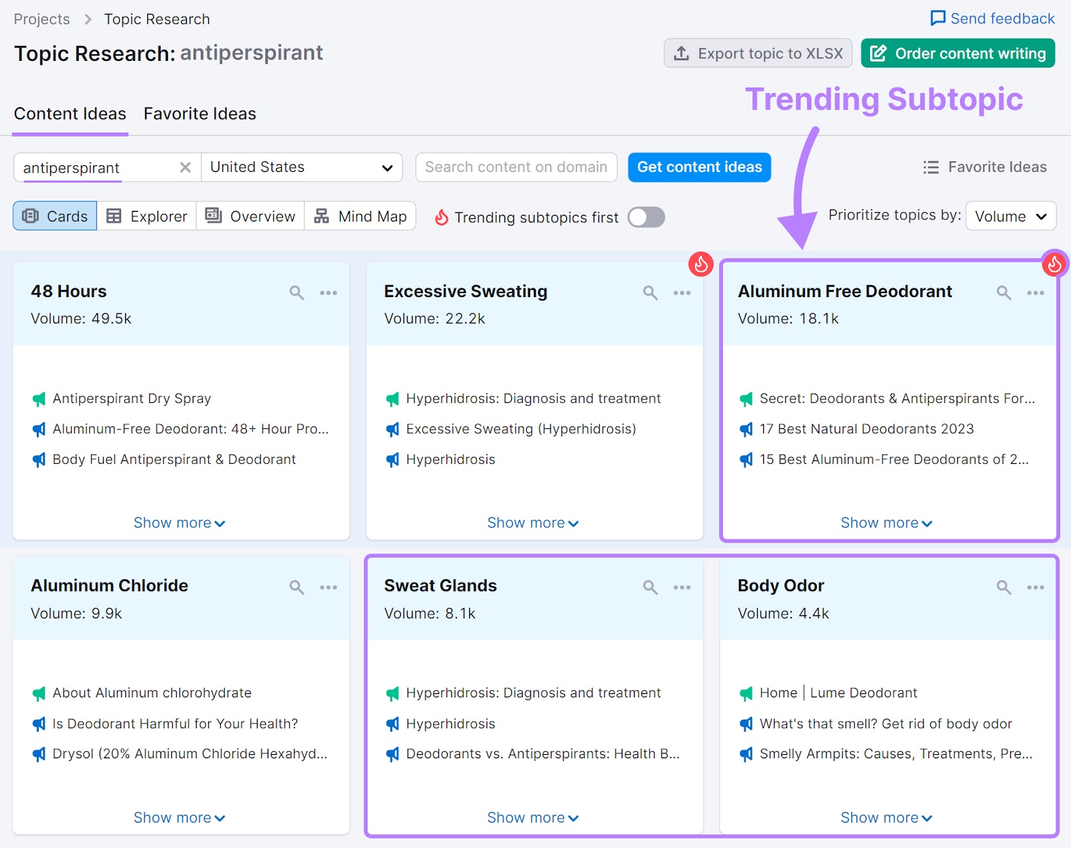Open search on the Sweat Glands card
1071x848 pixels.
pos(650,587)
